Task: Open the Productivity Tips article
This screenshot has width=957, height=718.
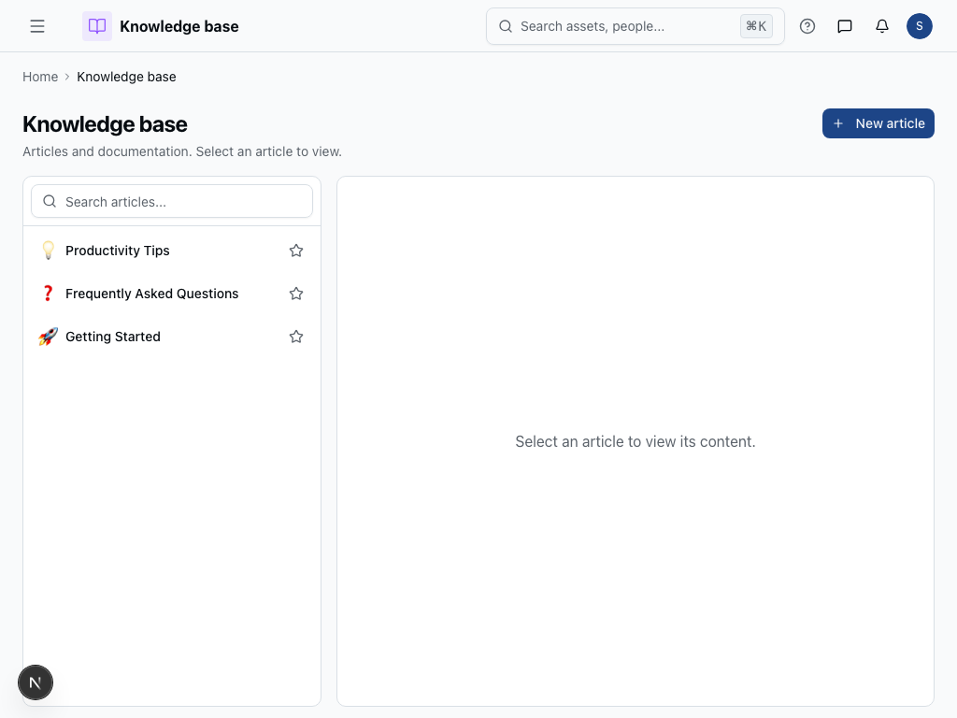Action: 118,251
